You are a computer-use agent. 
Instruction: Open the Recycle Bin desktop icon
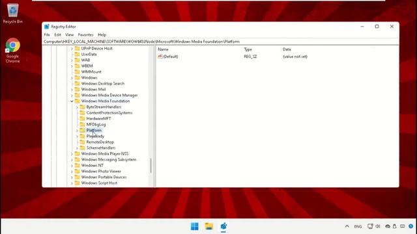point(12,13)
